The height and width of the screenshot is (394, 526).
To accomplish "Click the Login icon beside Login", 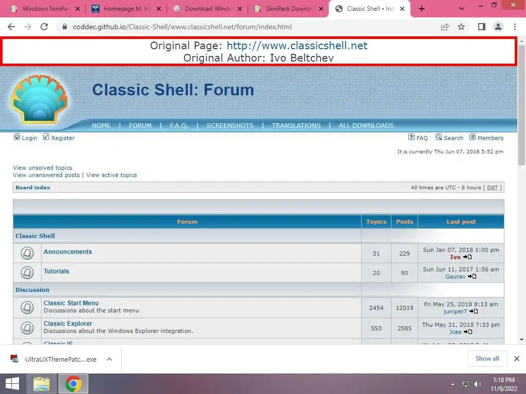I will pos(17,136).
